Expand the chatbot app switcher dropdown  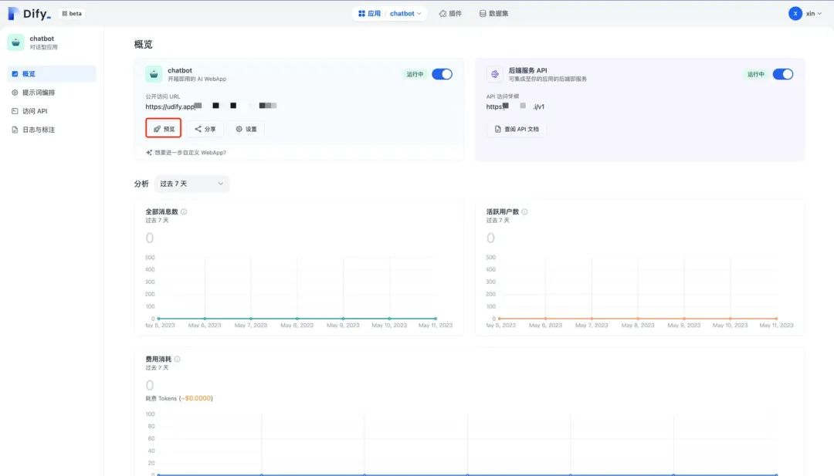tap(405, 13)
